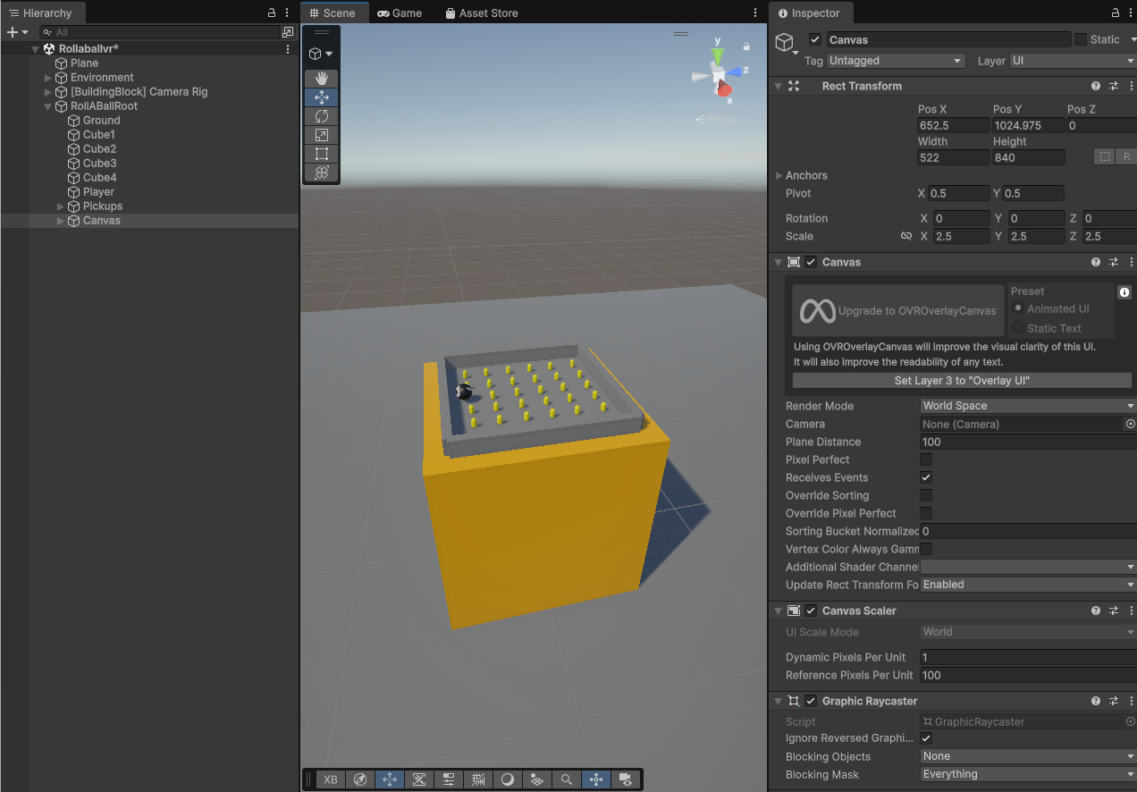Expand the Pickups tree item
Image resolution: width=1137 pixels, height=792 pixels.
tap(61, 206)
